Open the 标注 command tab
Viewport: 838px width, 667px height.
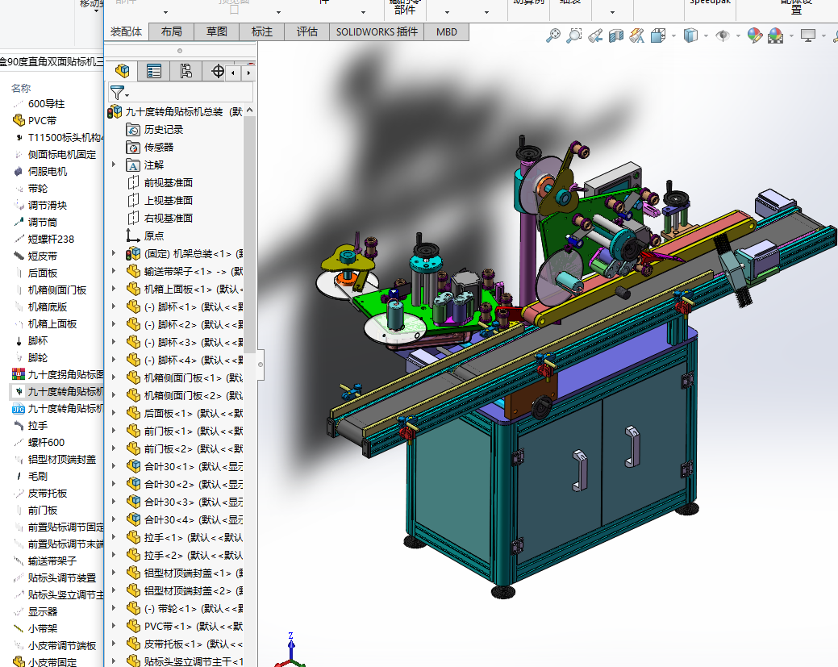click(262, 32)
